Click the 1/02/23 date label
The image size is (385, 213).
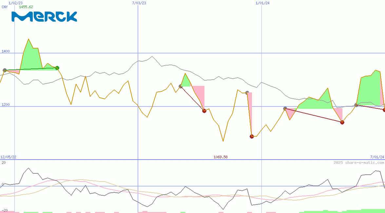tap(15, 3)
